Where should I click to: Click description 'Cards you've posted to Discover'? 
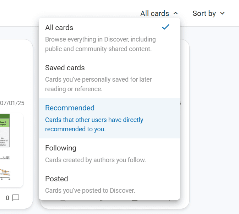[x=90, y=191]
